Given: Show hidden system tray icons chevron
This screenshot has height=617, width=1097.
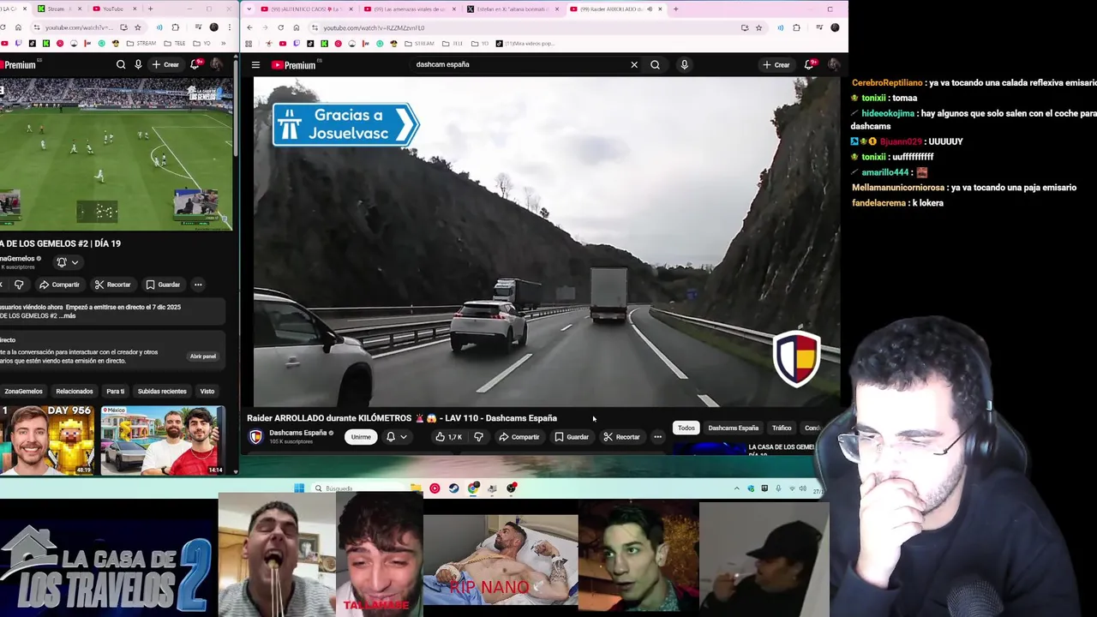Looking at the screenshot, I should pyautogui.click(x=736, y=488).
